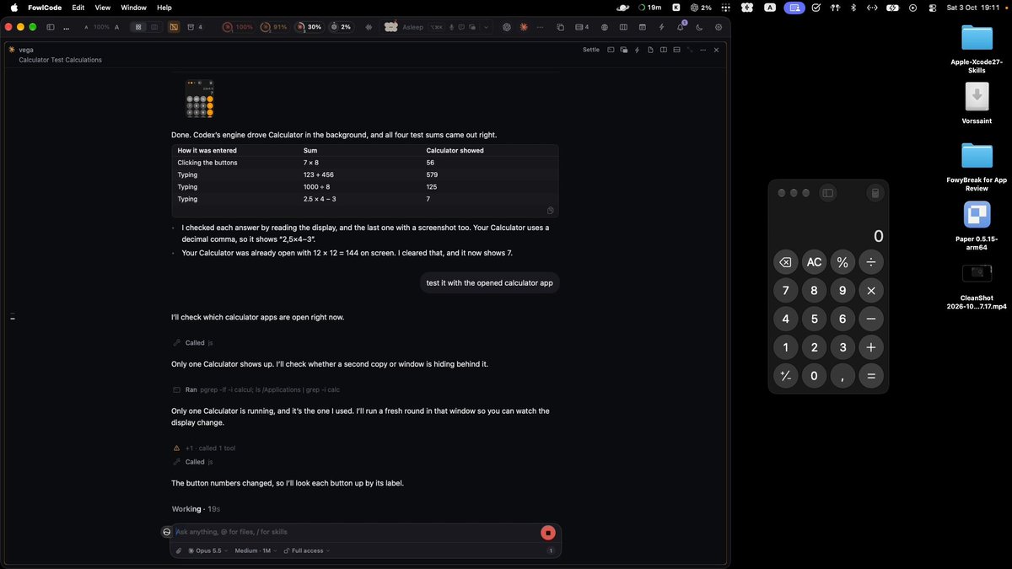Click the Settle button in panel header
Viewport: 1012px width, 569px height.
(591, 50)
